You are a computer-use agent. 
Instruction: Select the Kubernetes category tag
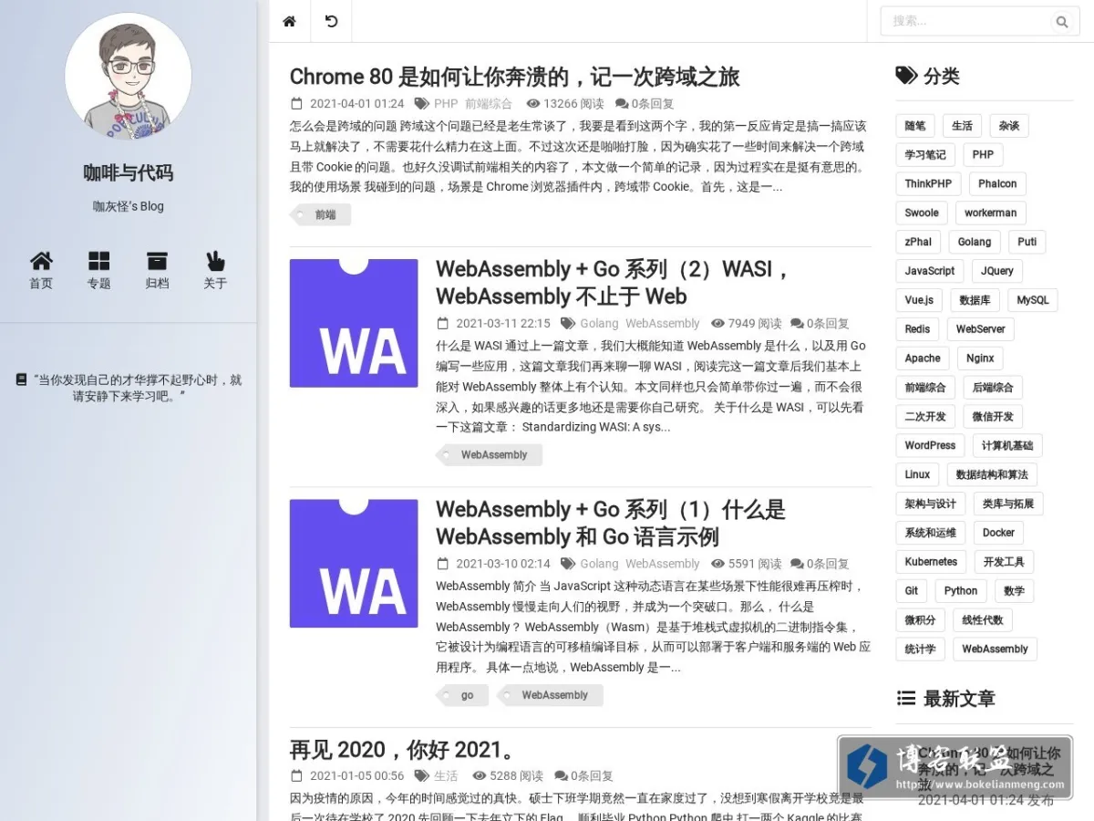pyautogui.click(x=931, y=562)
